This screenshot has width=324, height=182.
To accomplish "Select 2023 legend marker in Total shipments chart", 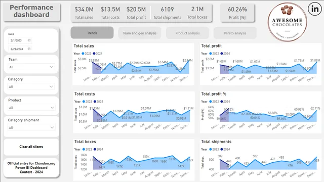I will point(211,149).
